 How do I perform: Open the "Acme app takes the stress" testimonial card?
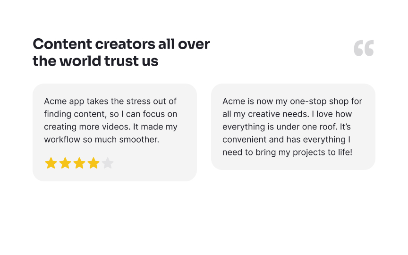[x=115, y=132]
